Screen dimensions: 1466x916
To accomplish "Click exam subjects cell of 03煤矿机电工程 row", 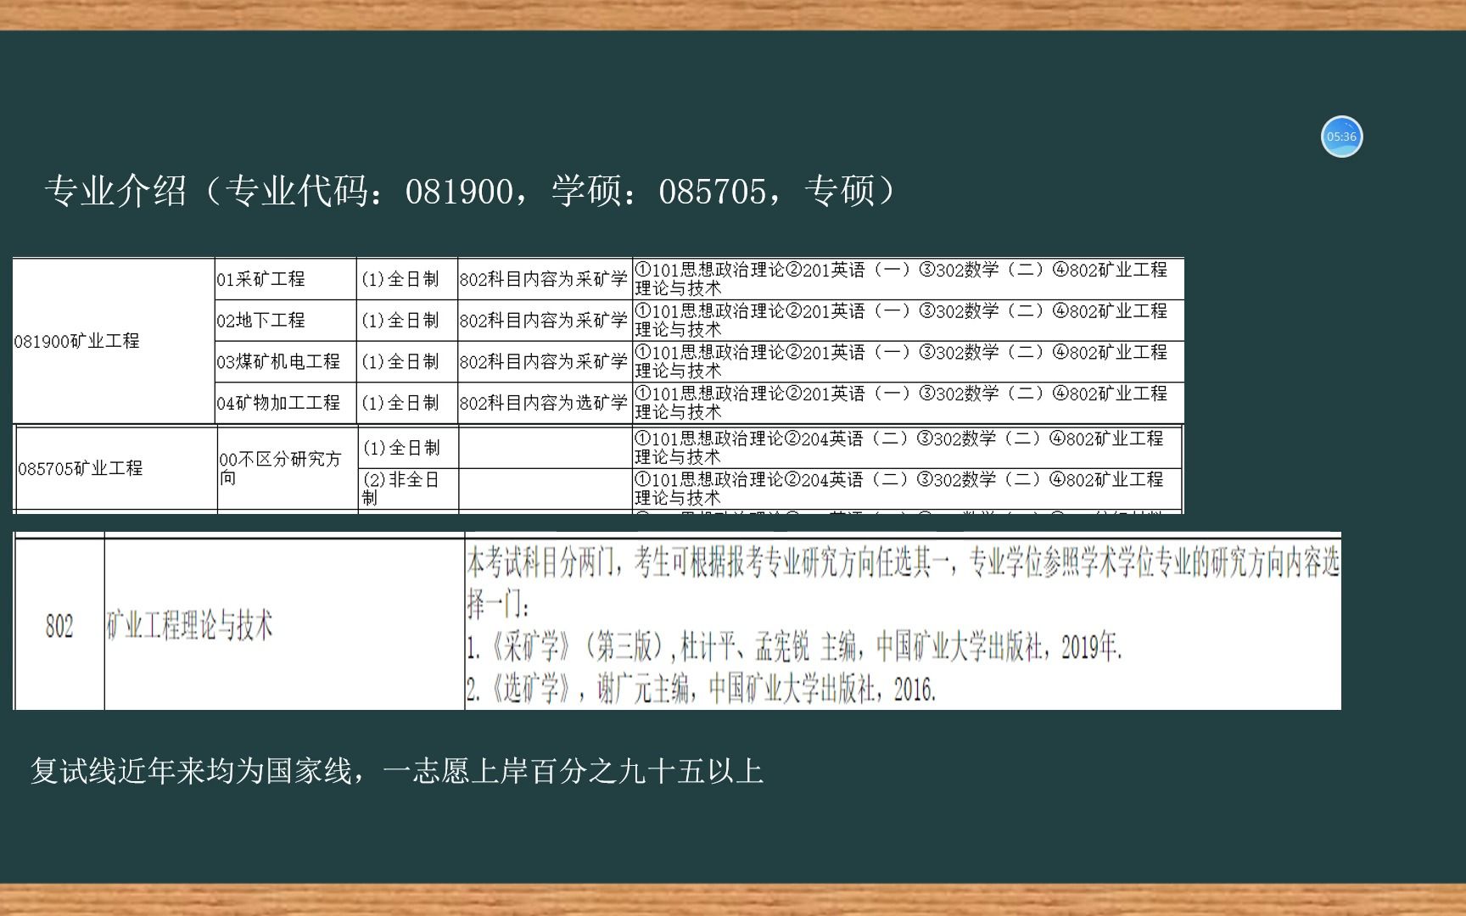I will point(908,361).
